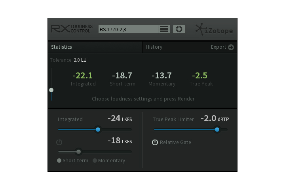
Task: Click the vertical tolerance slider handle
Action: 51,90
